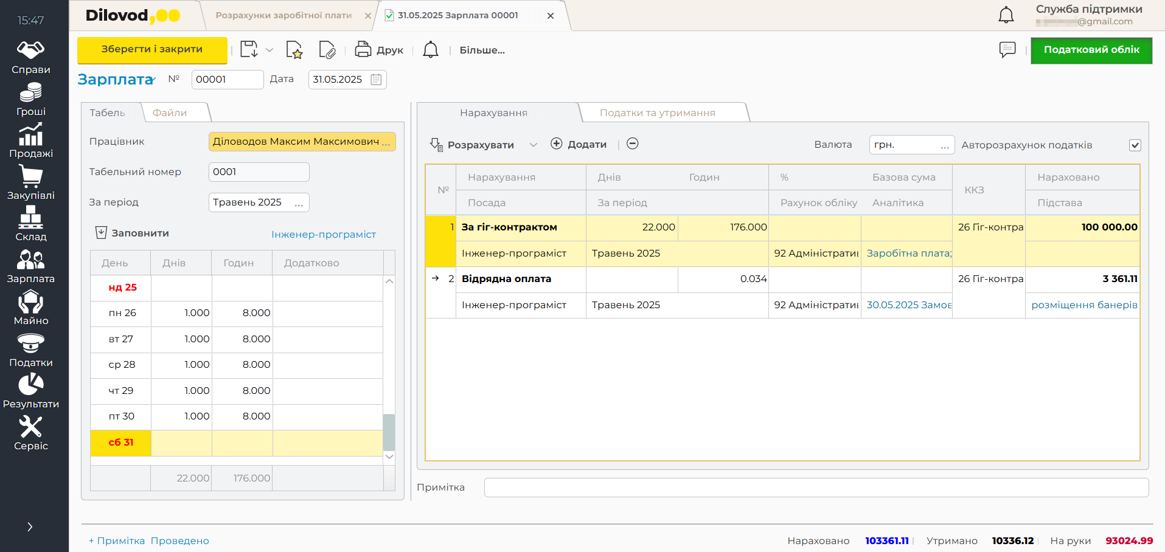The height and width of the screenshot is (552, 1165).
Task: Expand the save options dropdown arrow
Action: tap(270, 50)
